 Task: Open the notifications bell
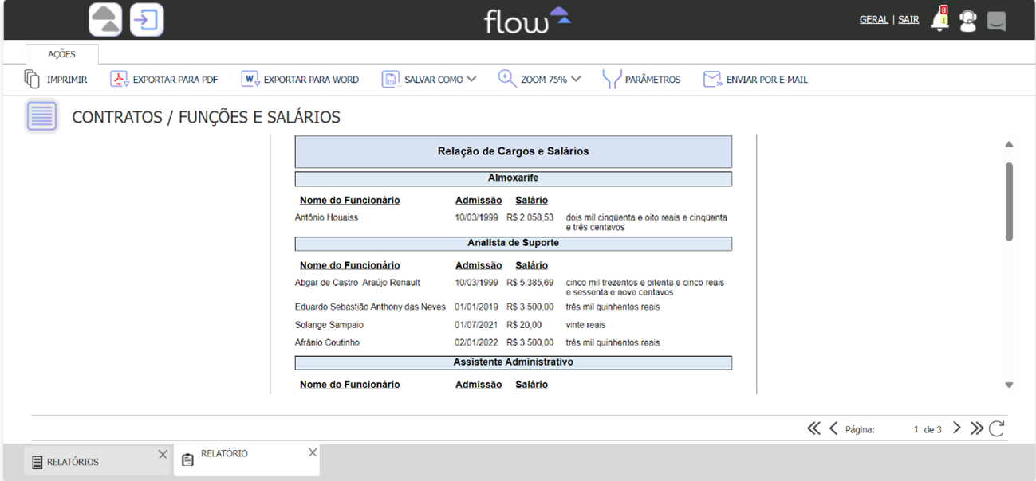[x=940, y=20]
